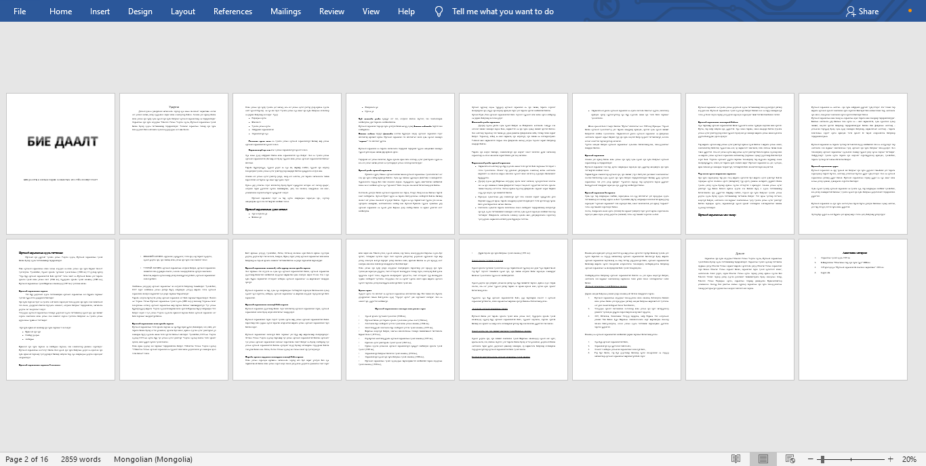Switch to Web Layout view
The width and height of the screenshot is (926, 466).
pyautogui.click(x=789, y=459)
